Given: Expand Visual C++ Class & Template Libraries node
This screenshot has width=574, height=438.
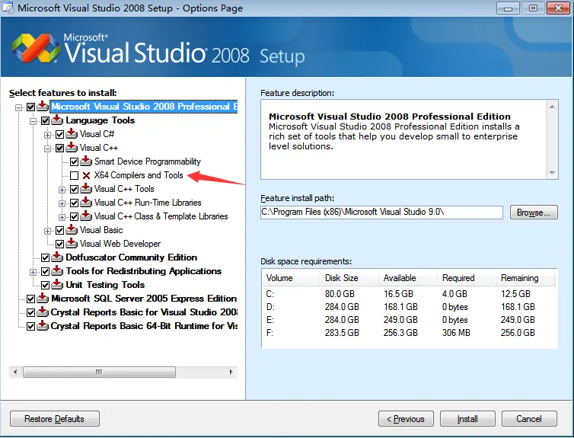Looking at the screenshot, I should [x=62, y=217].
